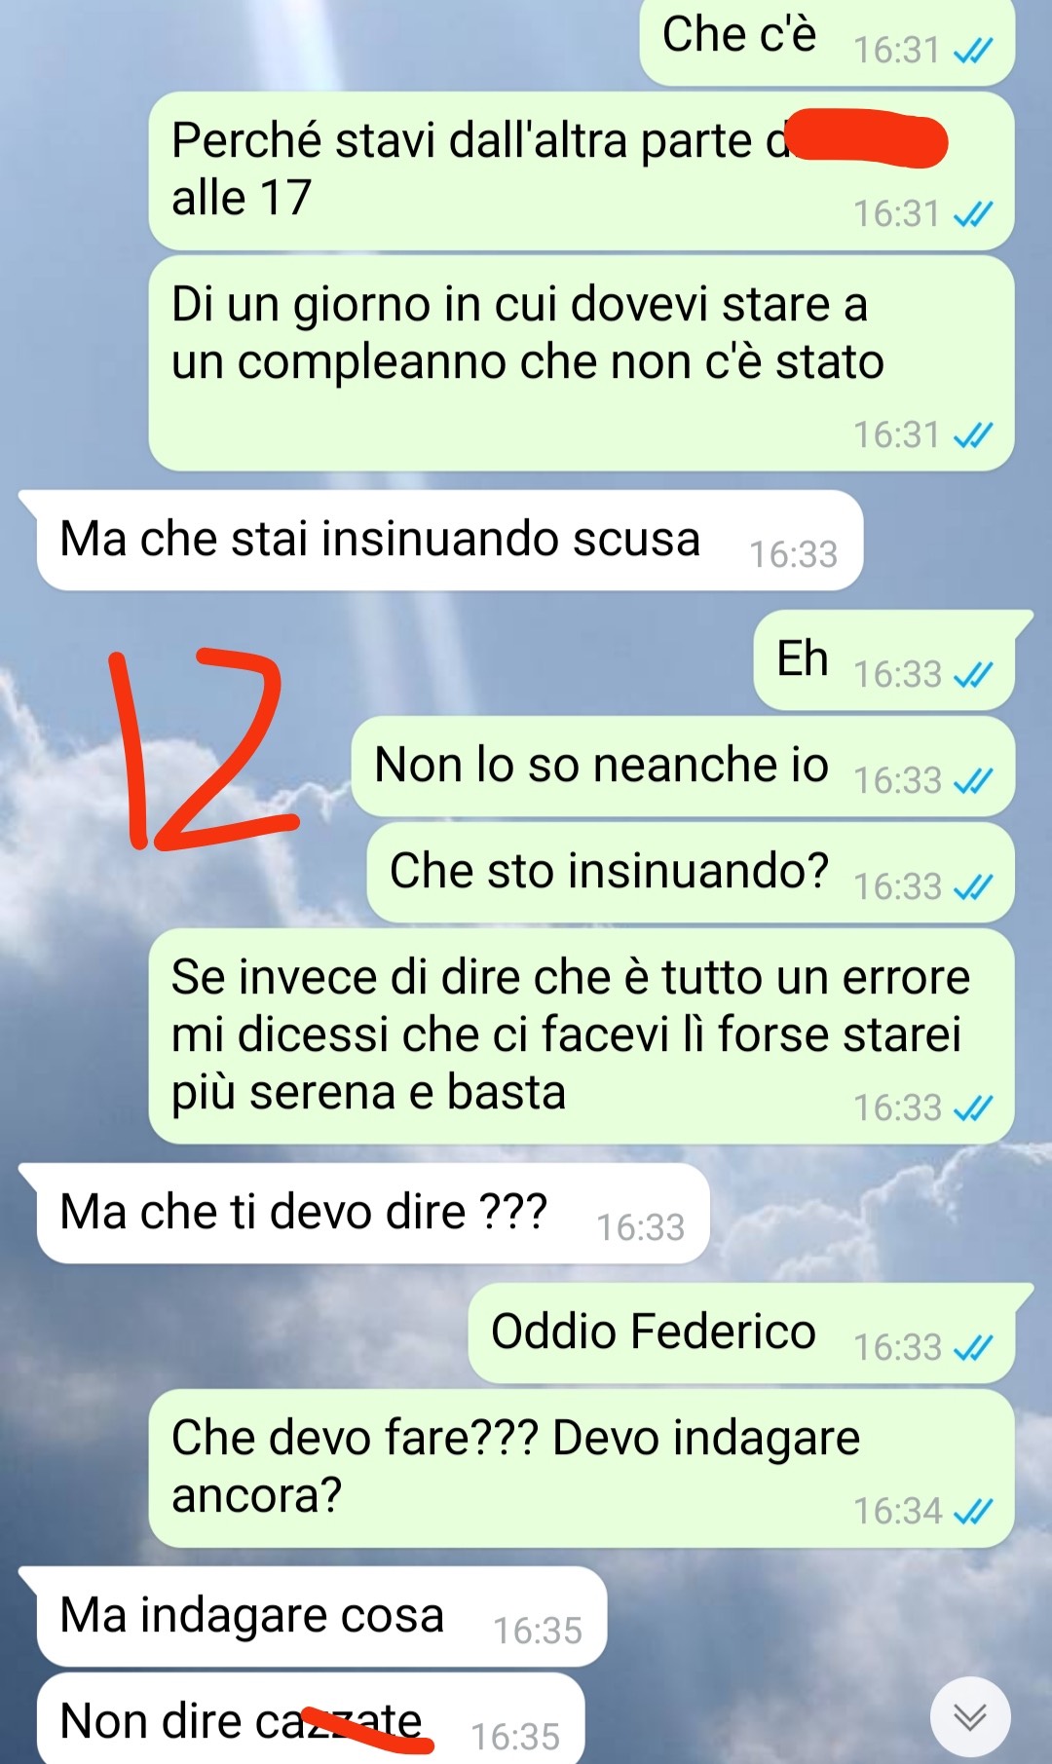Tap the 16:33 timestamp on 'Ma che stai insinuando'

tap(793, 554)
